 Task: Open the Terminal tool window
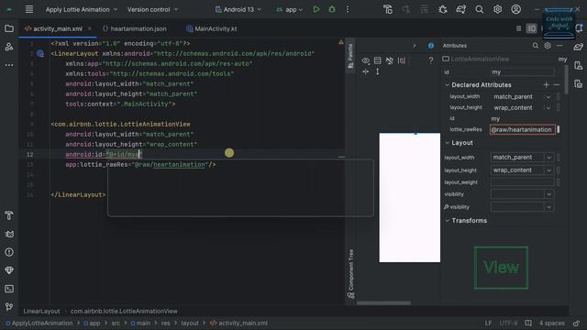pyautogui.click(x=9, y=289)
